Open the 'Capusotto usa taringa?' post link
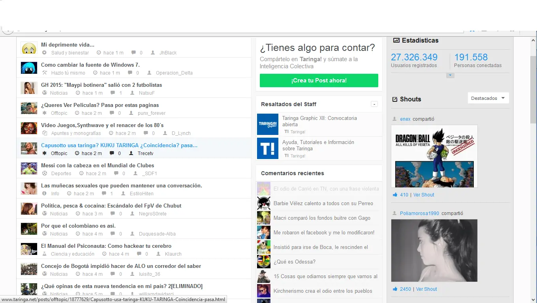 (x=119, y=145)
